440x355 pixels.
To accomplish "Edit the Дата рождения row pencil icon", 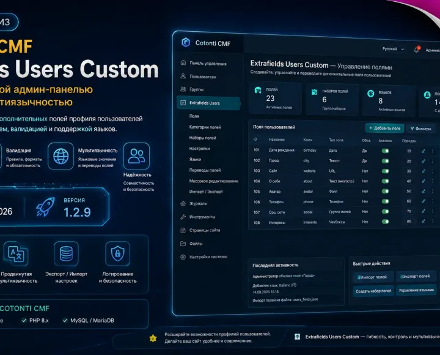I will coord(423,151).
